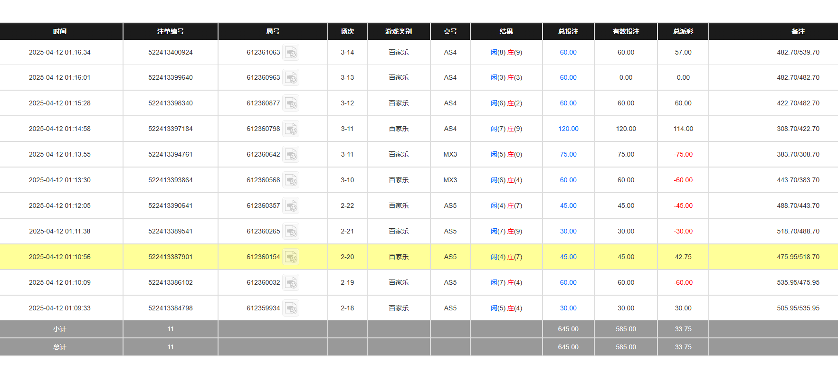838x373 pixels.
Task: Click replay icon beside round 612360265
Action: [291, 231]
